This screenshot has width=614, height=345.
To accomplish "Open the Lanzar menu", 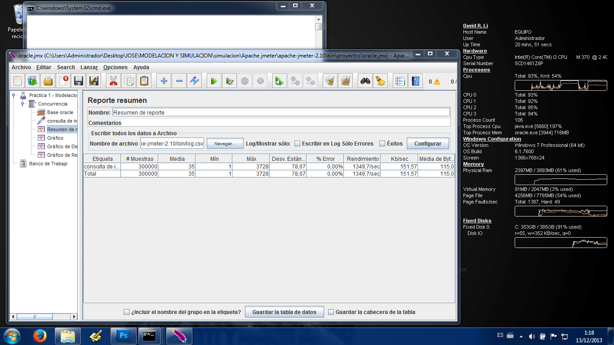I will click(89, 67).
